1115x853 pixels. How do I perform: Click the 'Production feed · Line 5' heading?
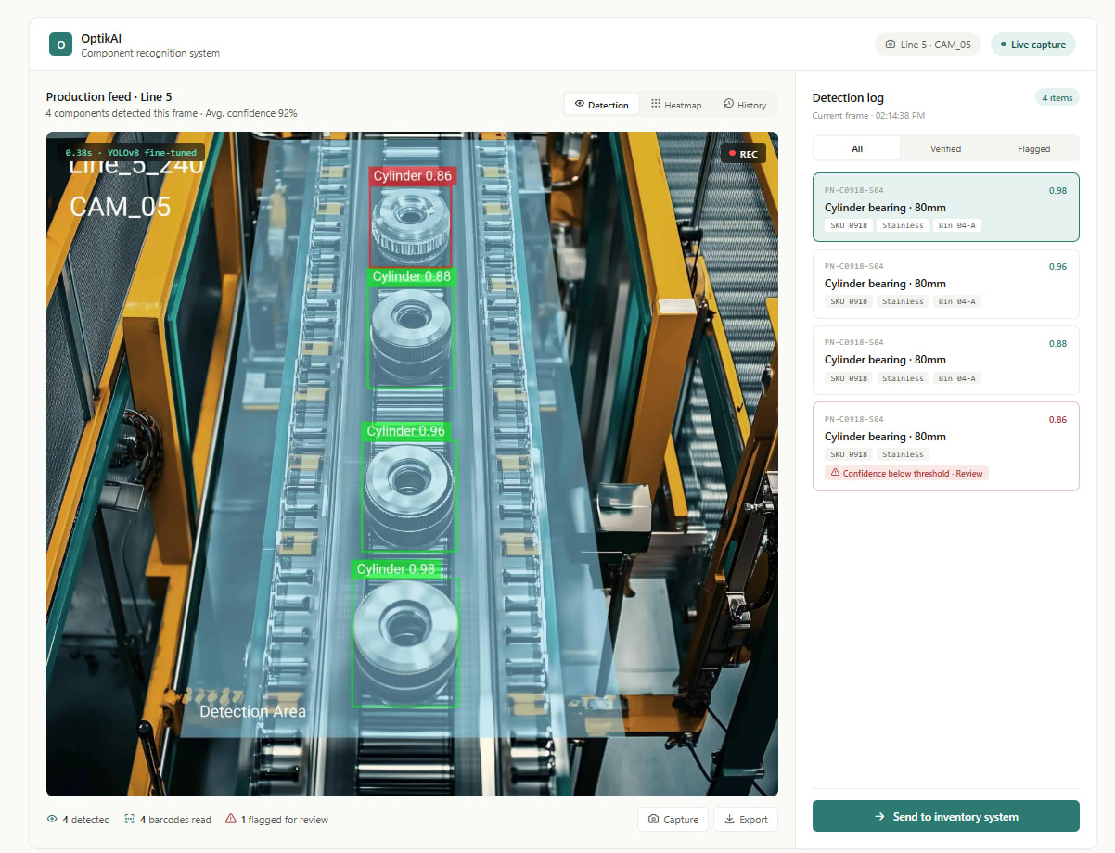point(109,97)
